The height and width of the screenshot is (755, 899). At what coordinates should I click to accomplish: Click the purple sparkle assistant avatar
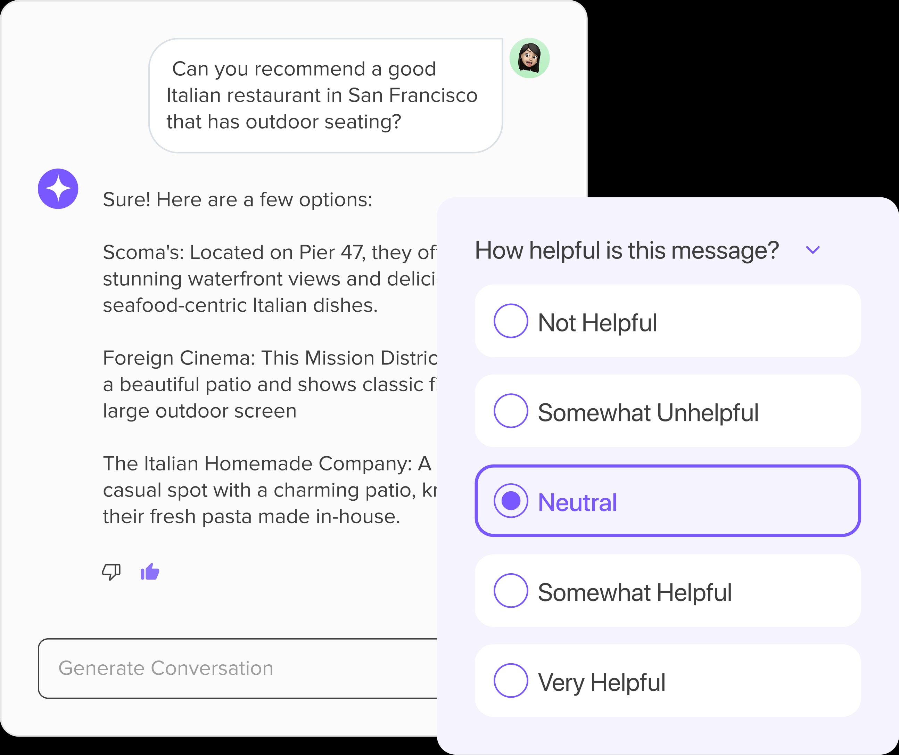tap(58, 189)
